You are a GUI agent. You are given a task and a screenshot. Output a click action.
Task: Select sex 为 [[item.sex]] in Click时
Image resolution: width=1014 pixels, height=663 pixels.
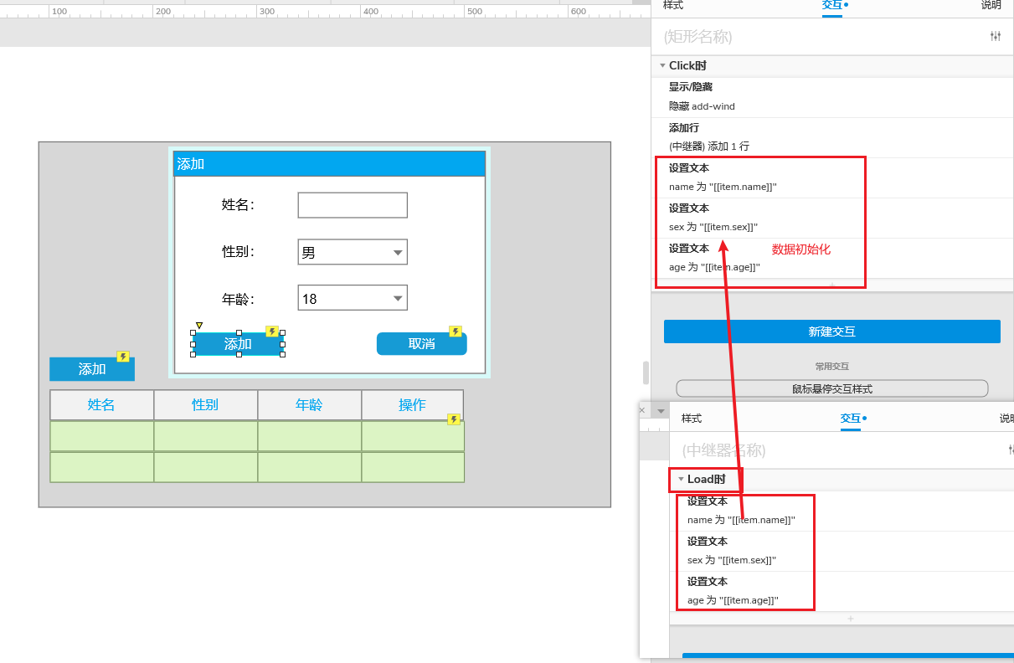[713, 227]
